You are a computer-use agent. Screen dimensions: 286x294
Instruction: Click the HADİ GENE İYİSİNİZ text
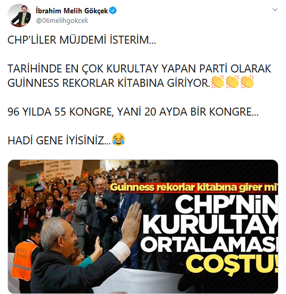tap(59, 141)
